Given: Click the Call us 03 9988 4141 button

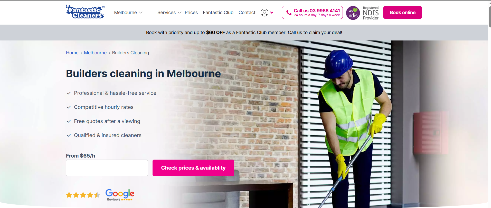Looking at the screenshot, I should (312, 12).
